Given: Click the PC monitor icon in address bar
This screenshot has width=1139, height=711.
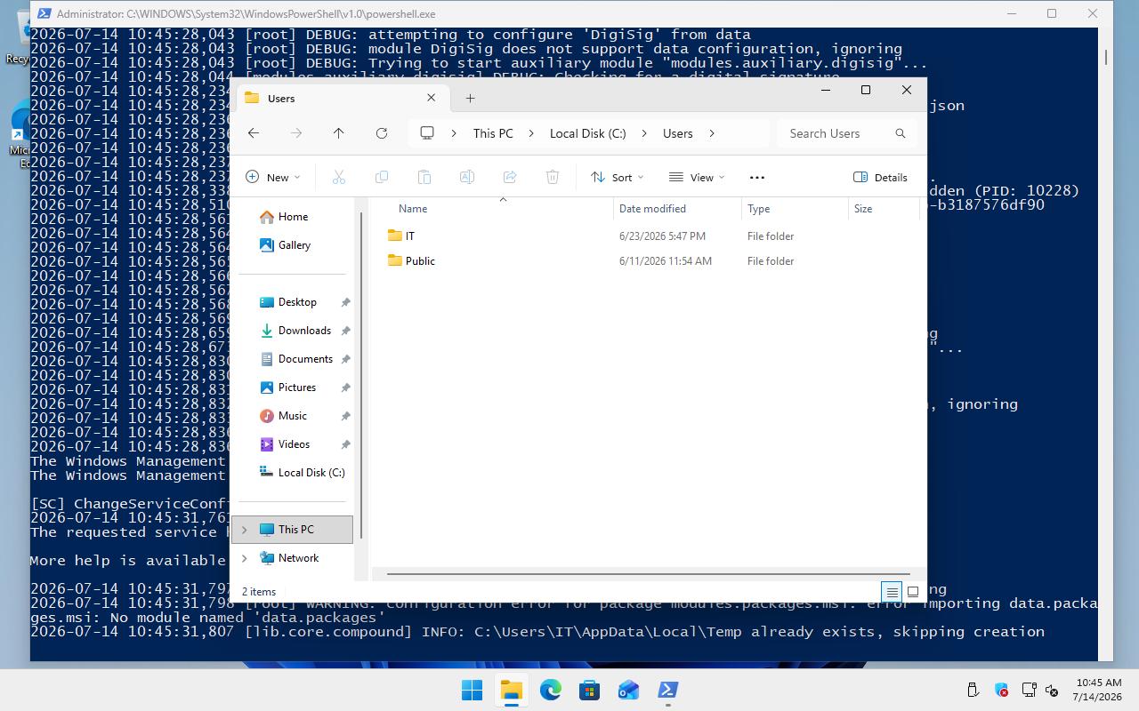Looking at the screenshot, I should coord(427,133).
